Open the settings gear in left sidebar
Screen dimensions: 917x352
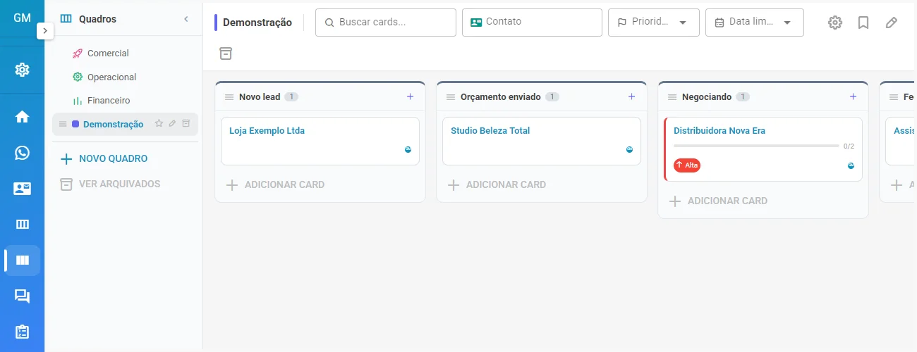coord(22,70)
